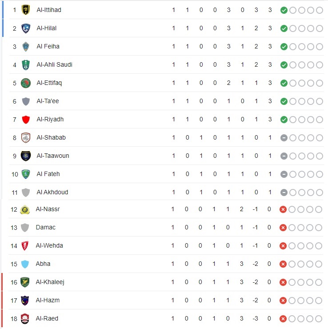Screen dimensions: 328x329
Task: Click Al-Raed's red loss form indicator
Action: point(283,318)
